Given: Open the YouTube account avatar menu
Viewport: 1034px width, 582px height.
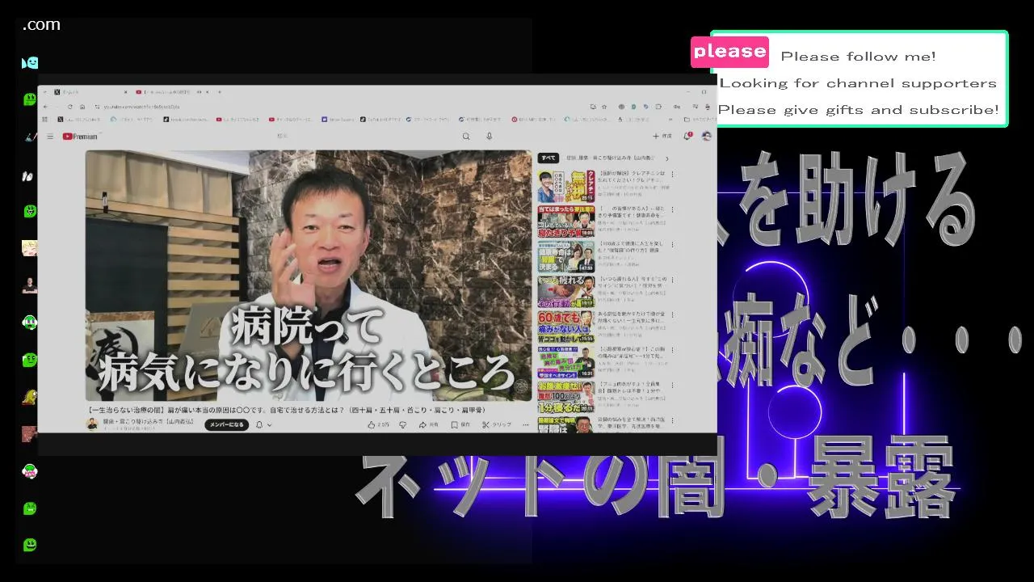Looking at the screenshot, I should pos(706,137).
